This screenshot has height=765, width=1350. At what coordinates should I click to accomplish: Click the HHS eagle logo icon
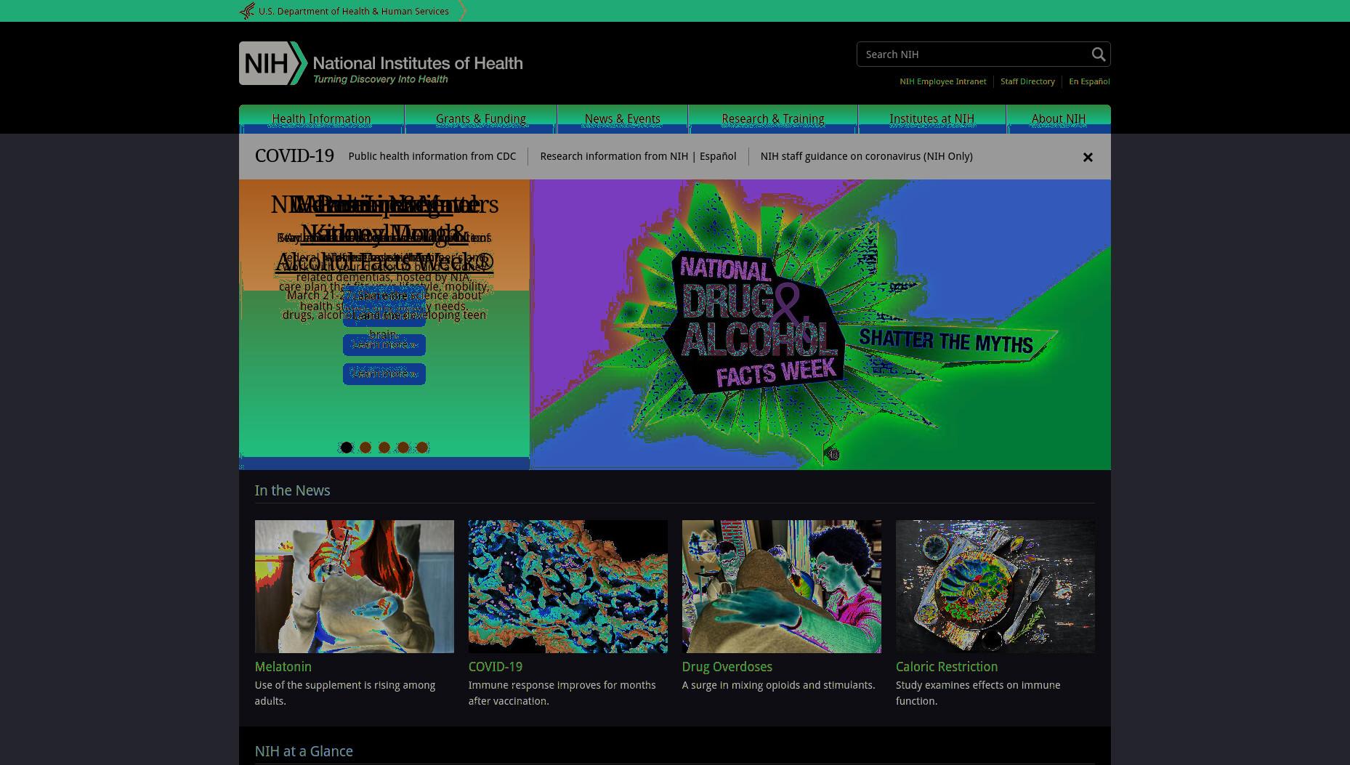click(247, 11)
